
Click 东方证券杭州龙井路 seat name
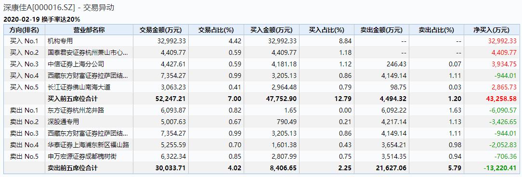[x=76, y=110]
